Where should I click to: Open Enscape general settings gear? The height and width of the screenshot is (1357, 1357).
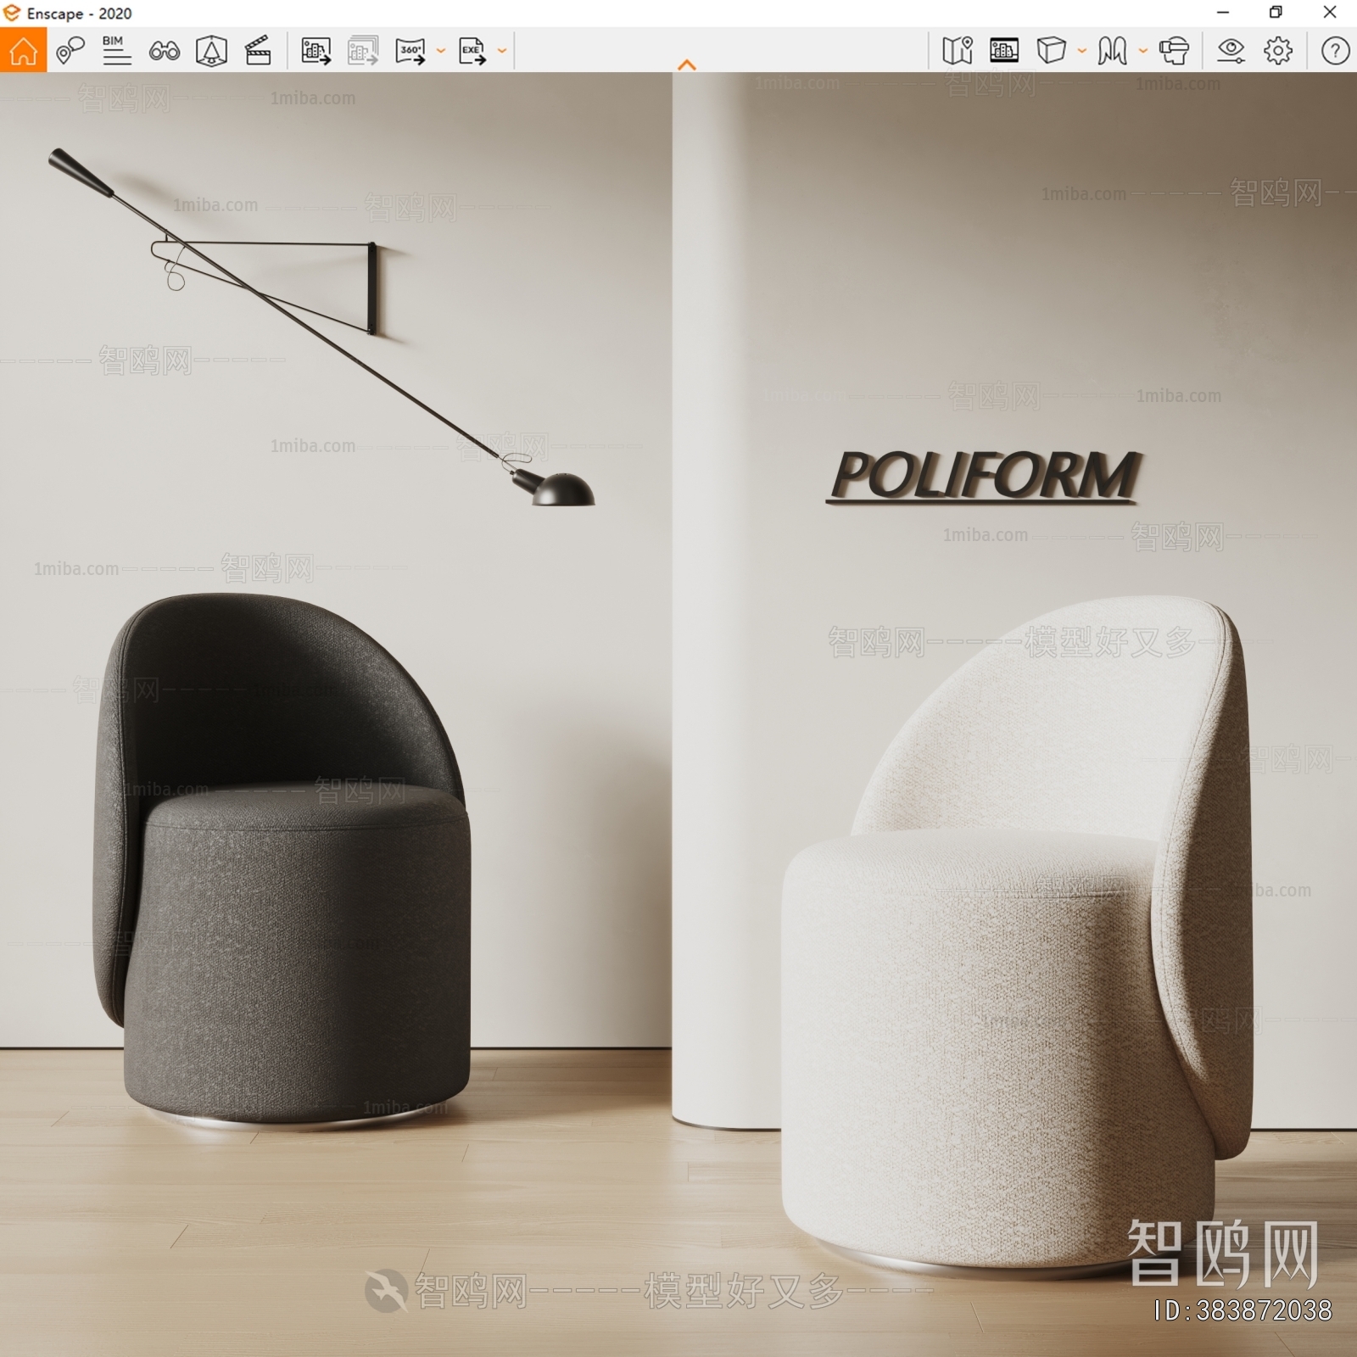1279,53
